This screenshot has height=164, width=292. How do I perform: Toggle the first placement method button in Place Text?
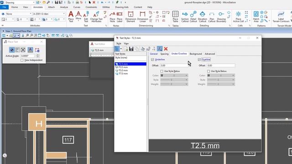(x=12, y=50)
